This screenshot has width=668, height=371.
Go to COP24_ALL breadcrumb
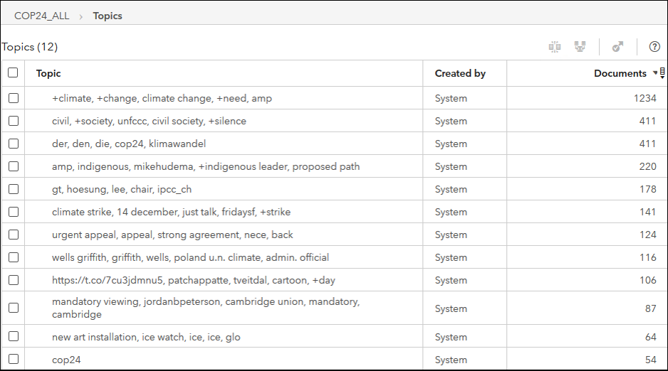pyautogui.click(x=42, y=16)
